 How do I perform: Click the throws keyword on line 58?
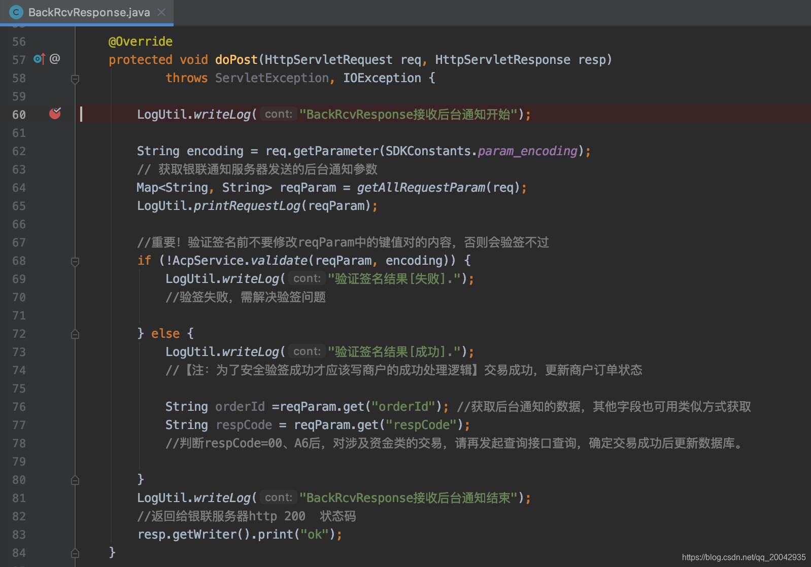click(x=187, y=78)
